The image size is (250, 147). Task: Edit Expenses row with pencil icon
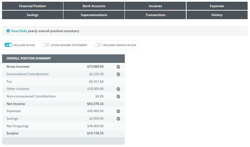(118, 111)
